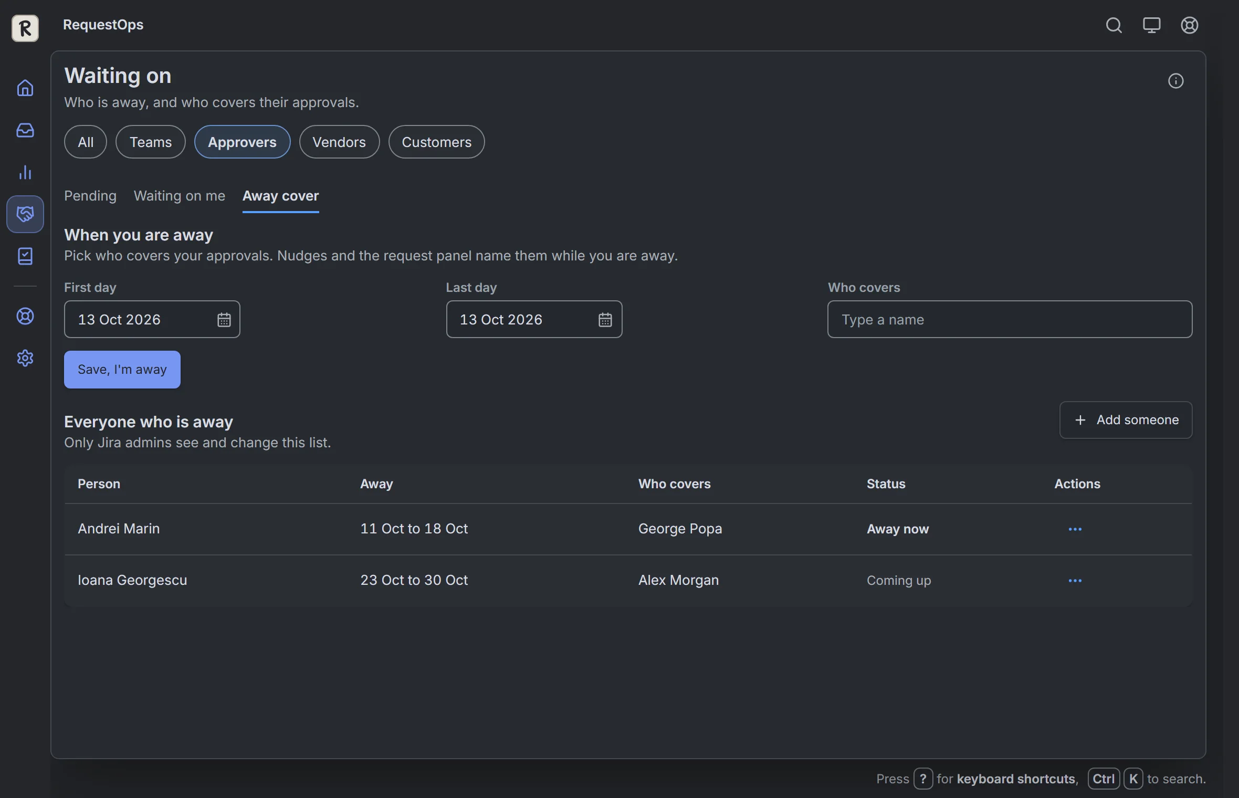The width and height of the screenshot is (1239, 798).
Task: Switch to the Away cover tab
Action: [x=281, y=196]
